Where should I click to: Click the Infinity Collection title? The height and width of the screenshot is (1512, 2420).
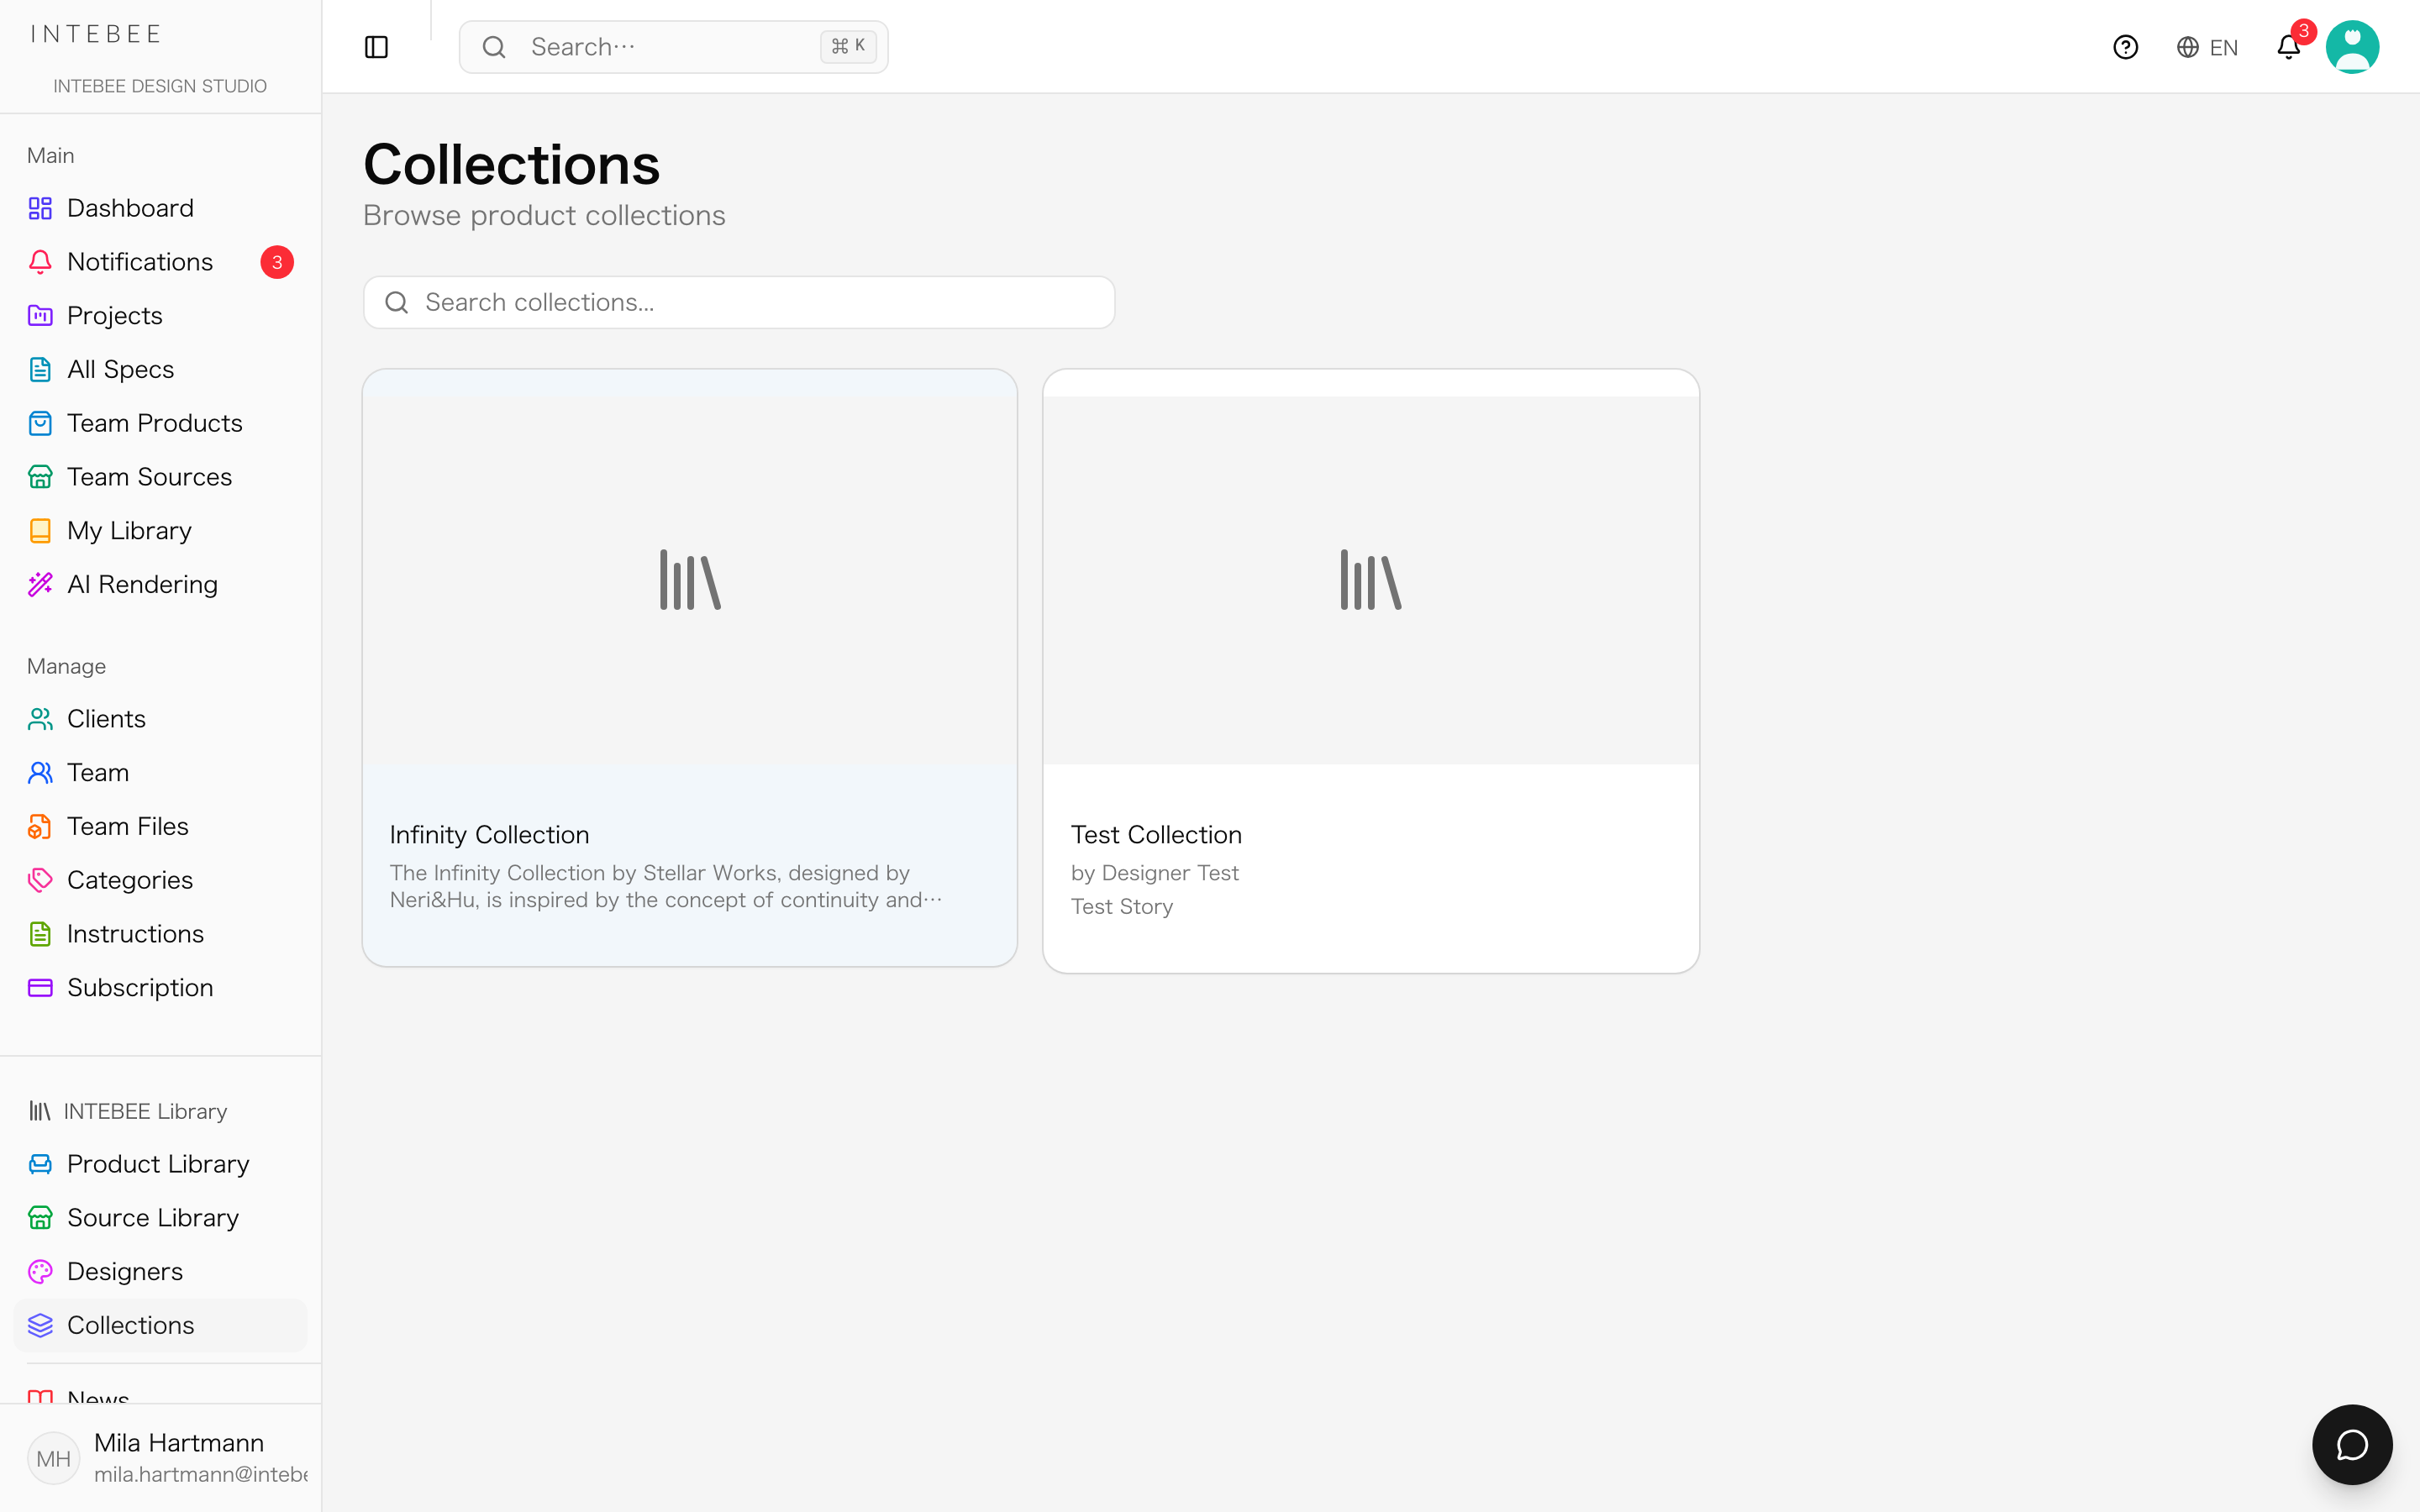point(489,834)
